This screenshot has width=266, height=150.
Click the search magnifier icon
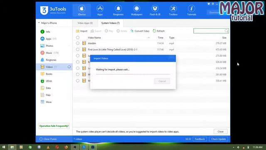coord(226,31)
